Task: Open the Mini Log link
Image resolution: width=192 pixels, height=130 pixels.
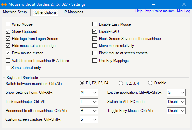Action: pyautogui.click(x=183, y=11)
